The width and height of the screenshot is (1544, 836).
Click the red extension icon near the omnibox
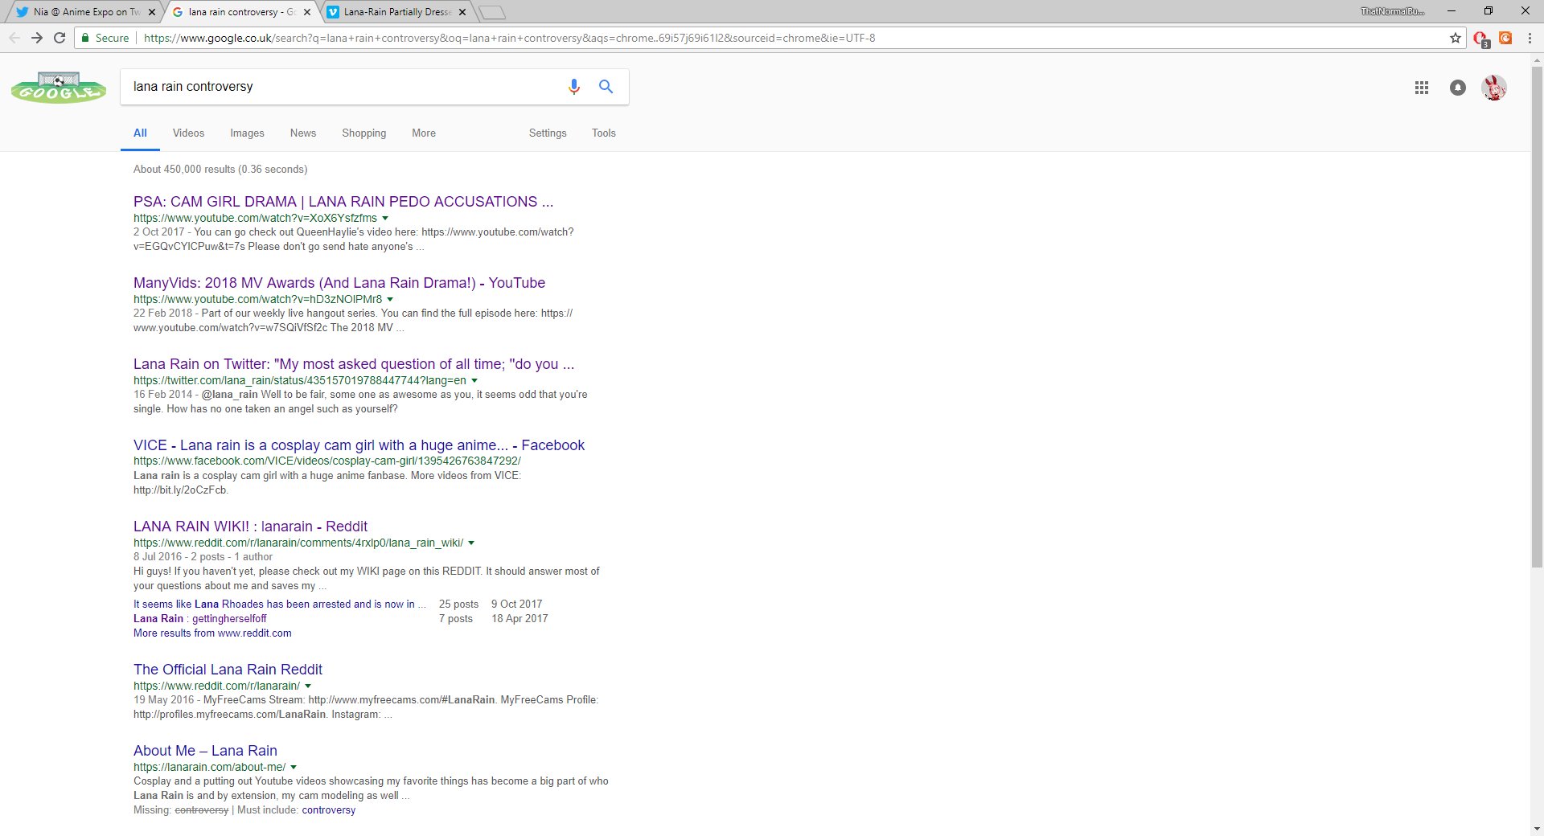coord(1480,38)
